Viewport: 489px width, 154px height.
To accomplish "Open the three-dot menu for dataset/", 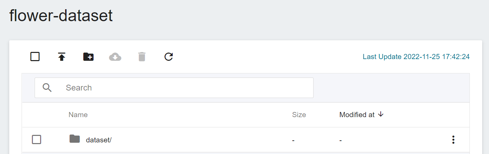I will pyautogui.click(x=453, y=140).
